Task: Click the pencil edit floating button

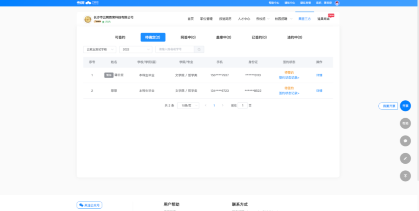Action: (405, 158)
